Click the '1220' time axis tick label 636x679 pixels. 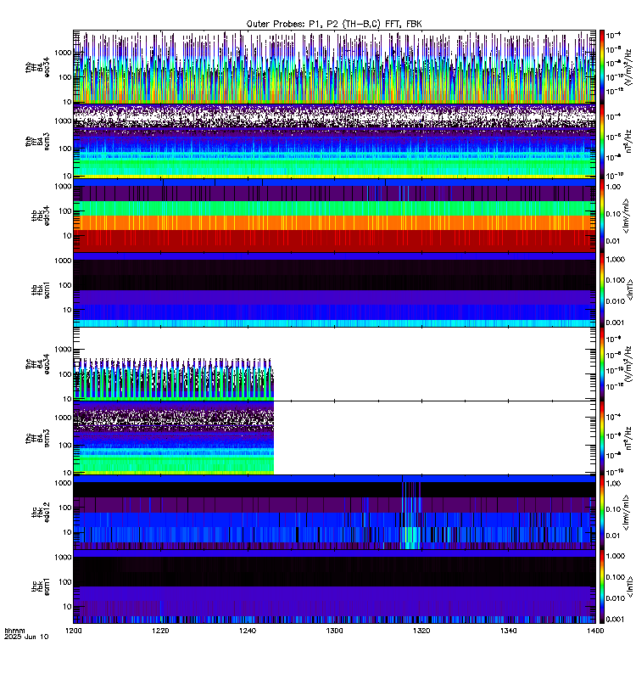160,631
